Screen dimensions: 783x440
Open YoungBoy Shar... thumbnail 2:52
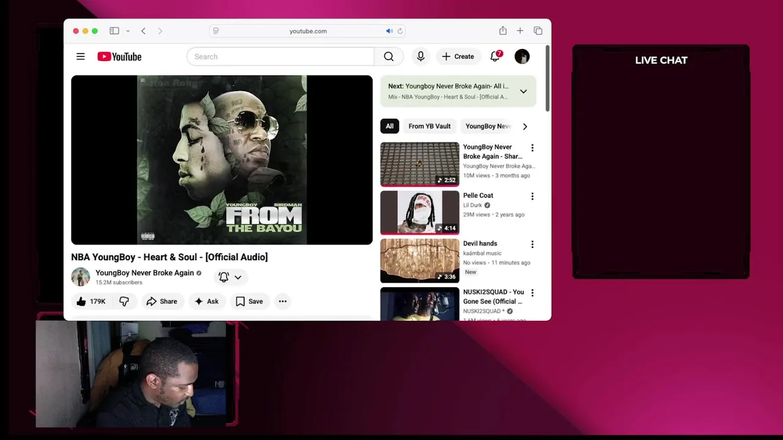point(420,164)
